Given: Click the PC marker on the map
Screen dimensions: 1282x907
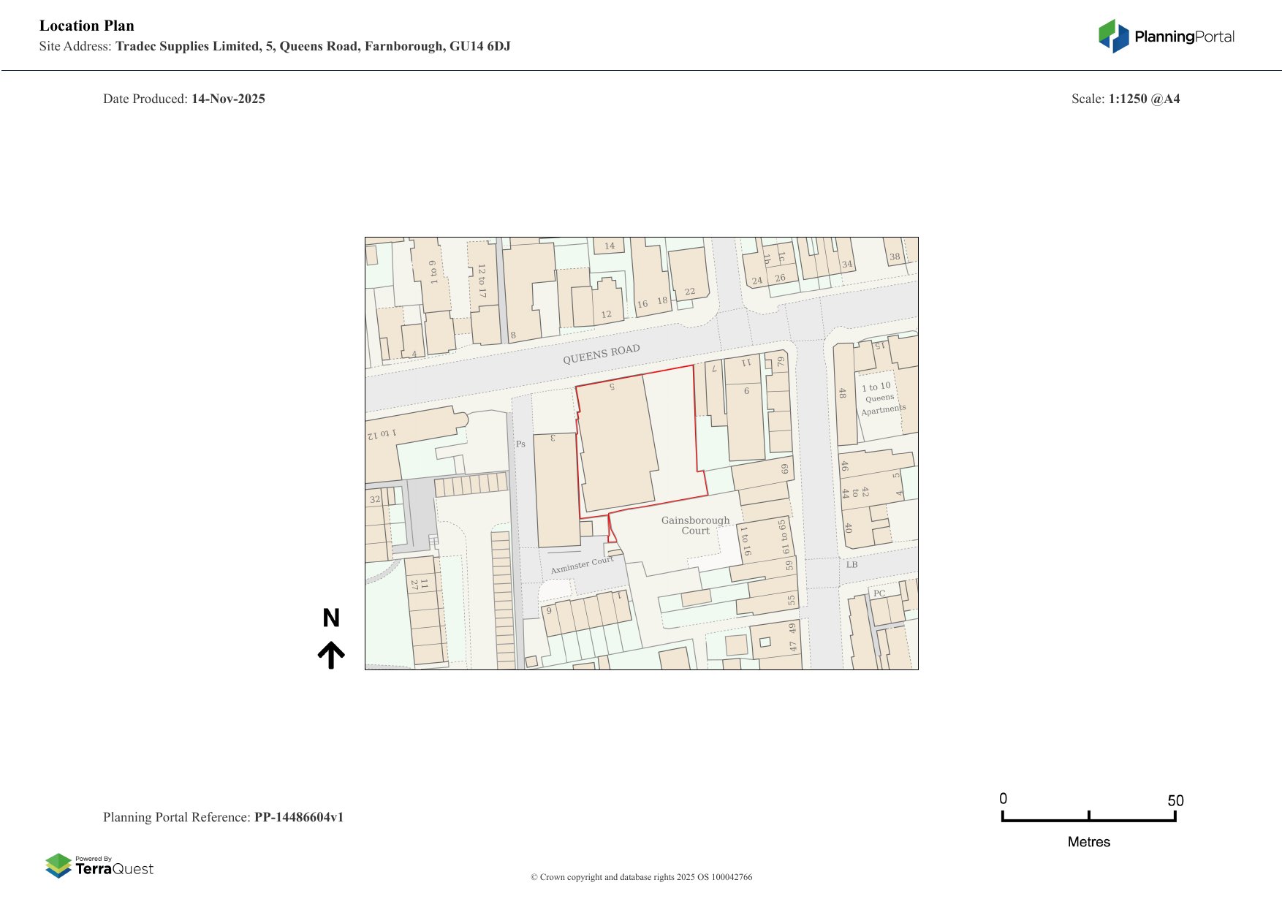Looking at the screenshot, I should pos(879,593).
